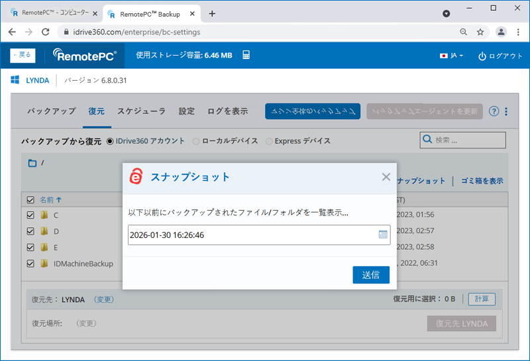Uncheck the D folder checkbox
530x361 pixels.
pos(30,231)
